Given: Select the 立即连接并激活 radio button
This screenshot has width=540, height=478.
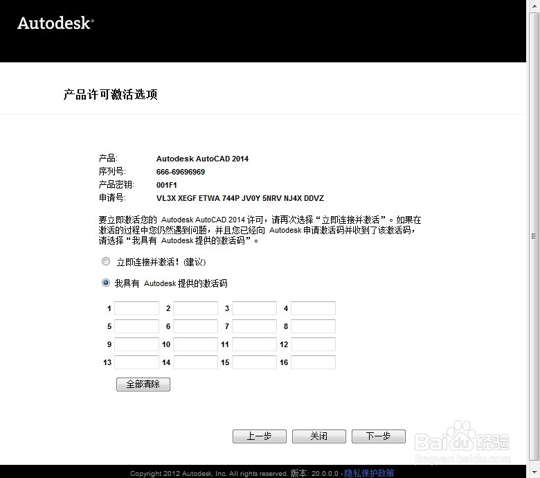Looking at the screenshot, I should 106,262.
